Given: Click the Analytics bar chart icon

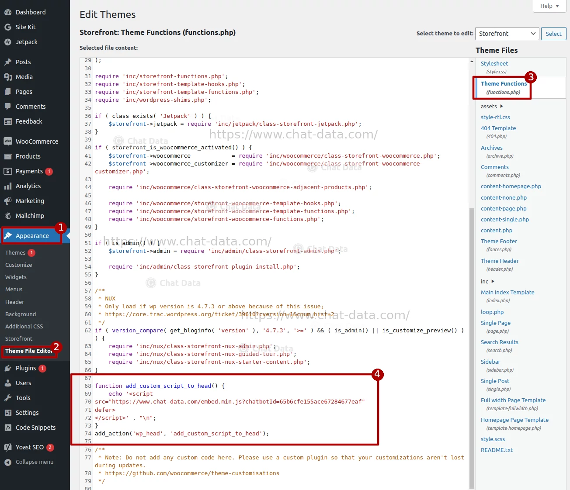Looking at the screenshot, I should (8, 186).
